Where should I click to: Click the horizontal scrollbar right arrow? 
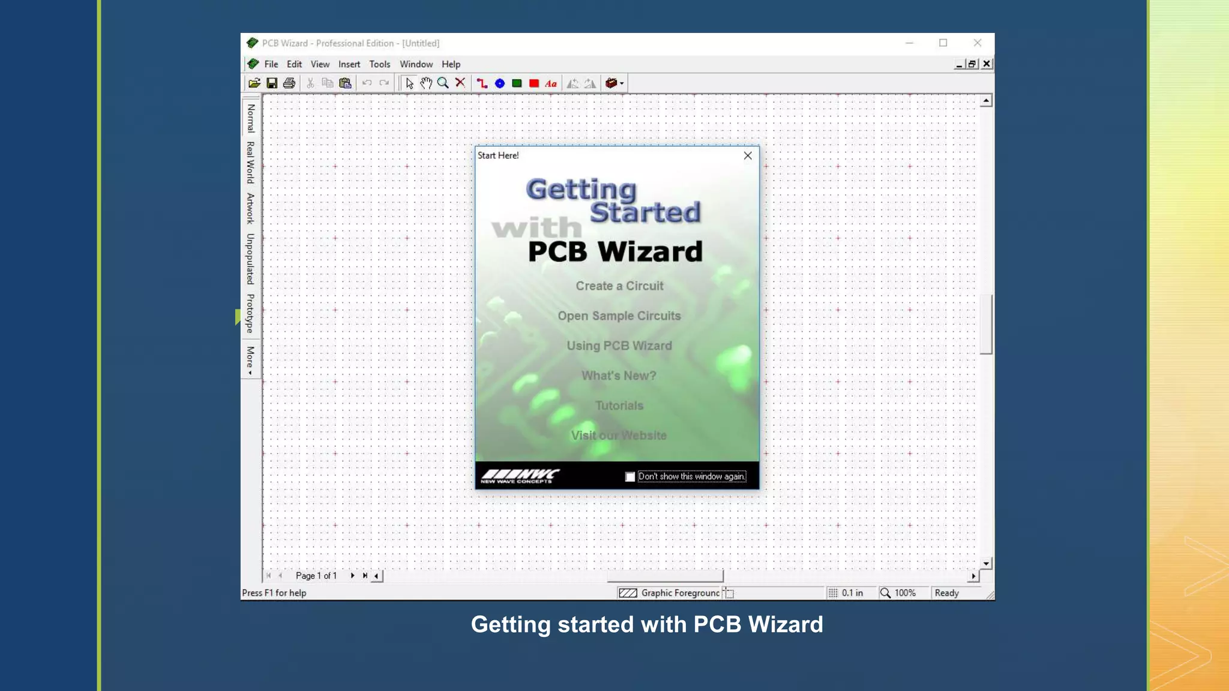[973, 576]
